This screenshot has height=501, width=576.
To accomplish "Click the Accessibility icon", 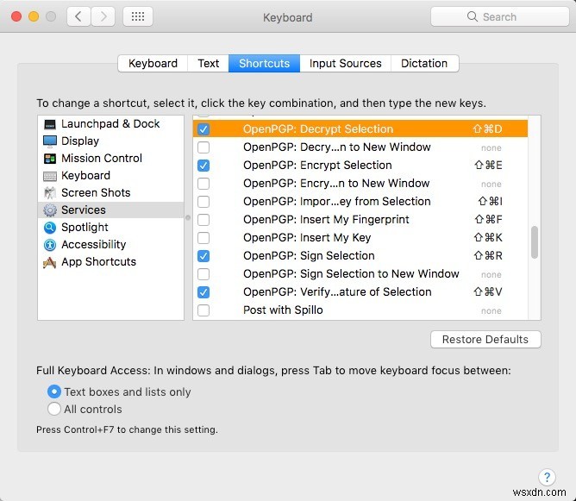I will click(50, 245).
